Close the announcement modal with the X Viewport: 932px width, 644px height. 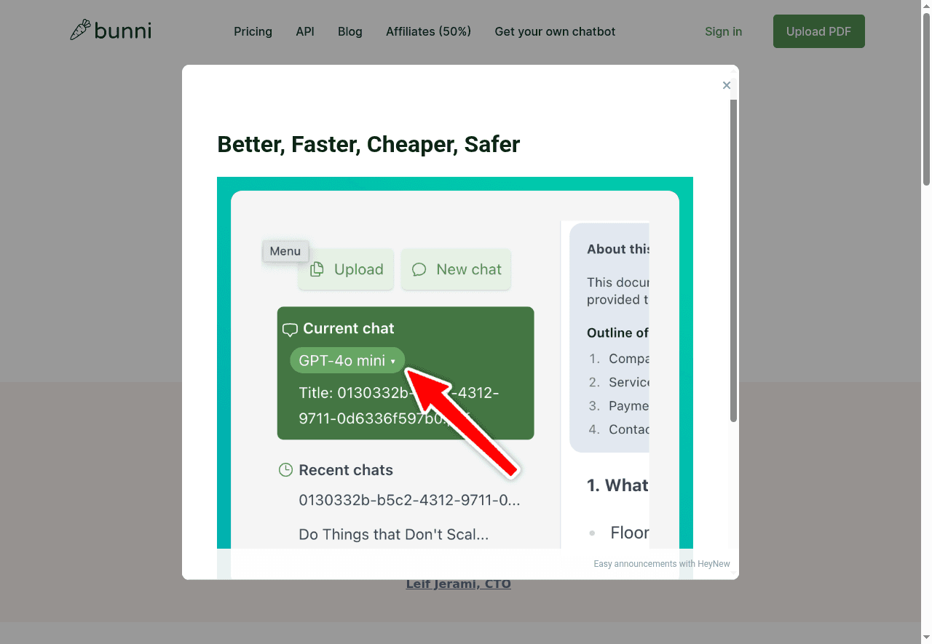tap(726, 85)
